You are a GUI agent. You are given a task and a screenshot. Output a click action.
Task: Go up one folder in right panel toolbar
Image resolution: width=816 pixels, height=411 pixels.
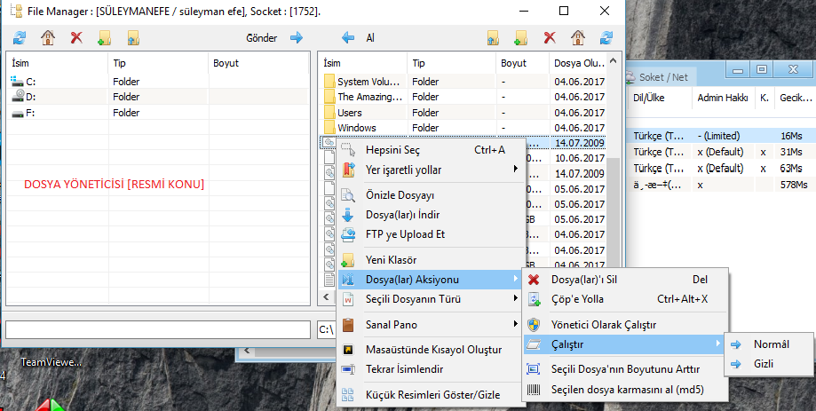click(493, 37)
